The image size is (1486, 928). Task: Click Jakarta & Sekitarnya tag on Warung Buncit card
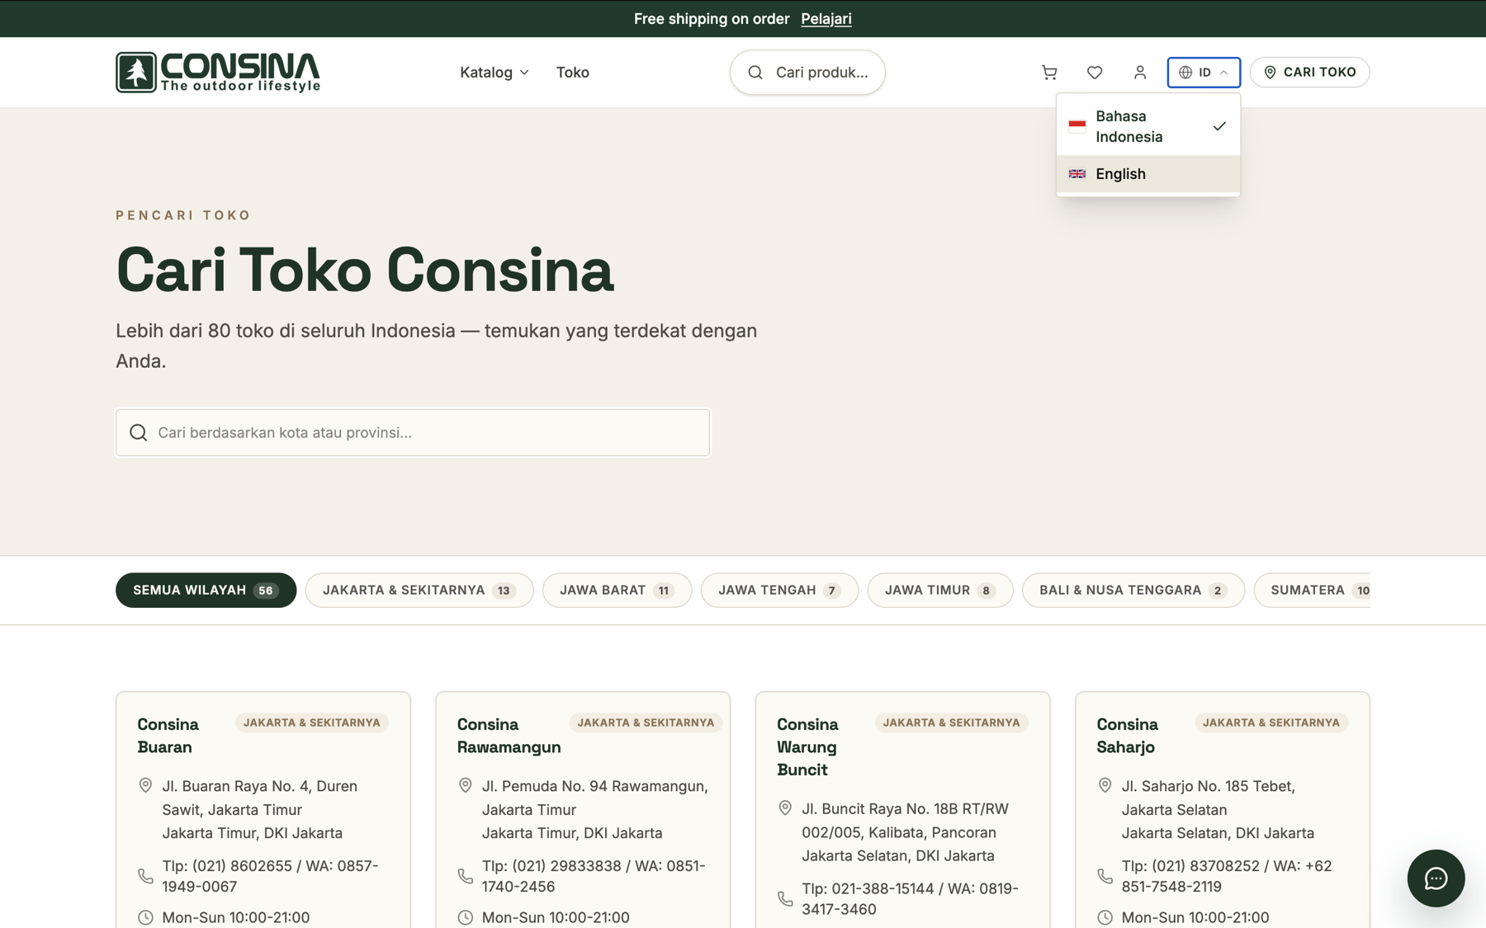(x=951, y=723)
